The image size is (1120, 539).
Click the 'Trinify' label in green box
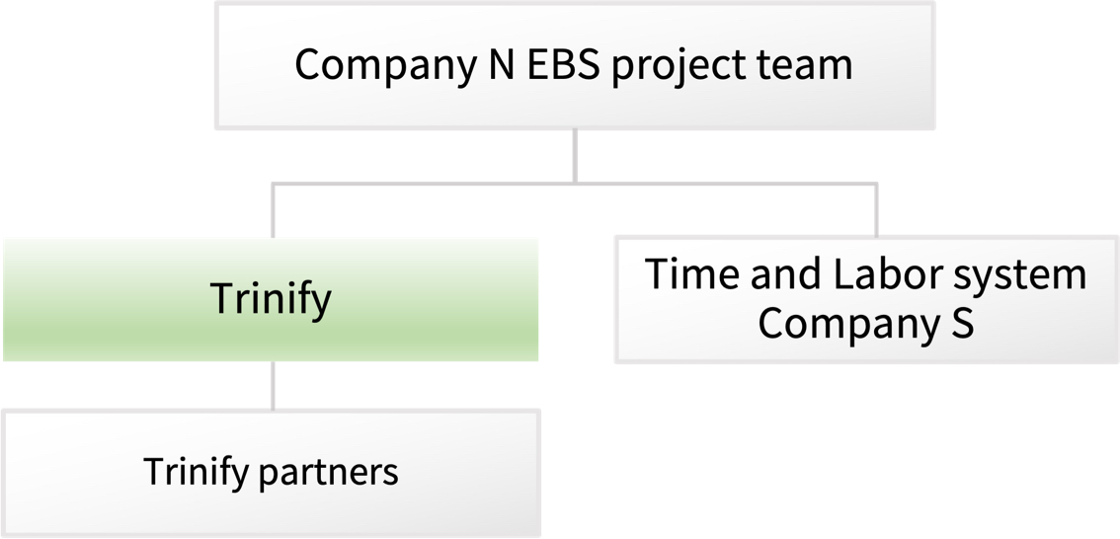click(271, 299)
